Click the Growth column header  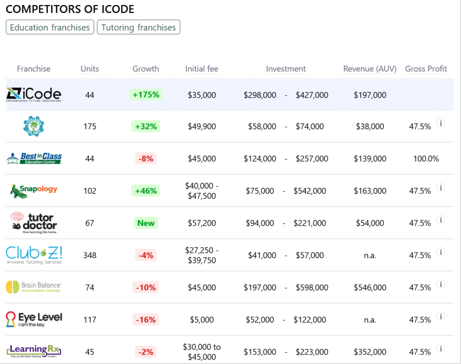[x=145, y=68]
